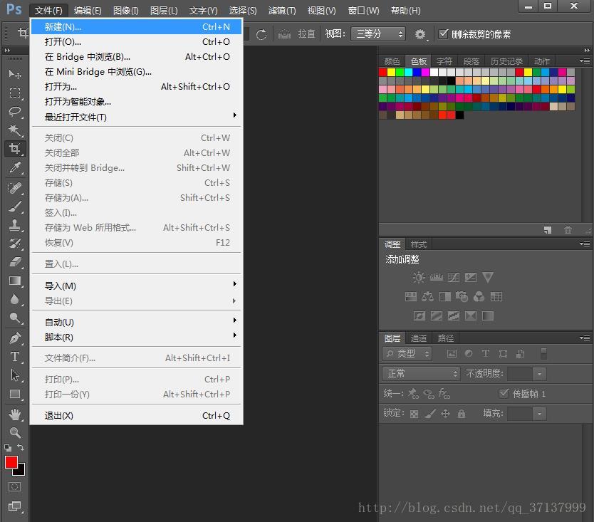594x522 pixels.
Task: Change the screen mode
Action: click(x=15, y=506)
